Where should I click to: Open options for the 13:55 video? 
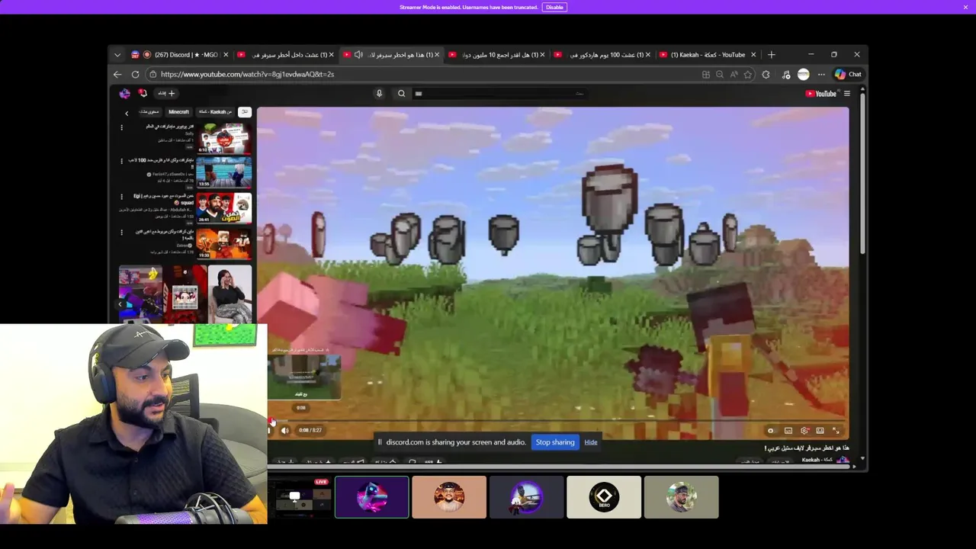coord(121,161)
